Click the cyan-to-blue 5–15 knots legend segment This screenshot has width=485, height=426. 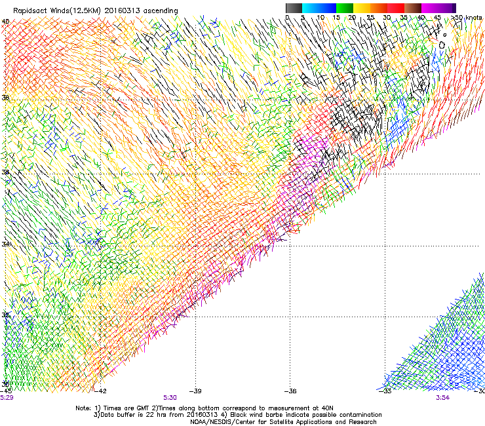pos(319,8)
